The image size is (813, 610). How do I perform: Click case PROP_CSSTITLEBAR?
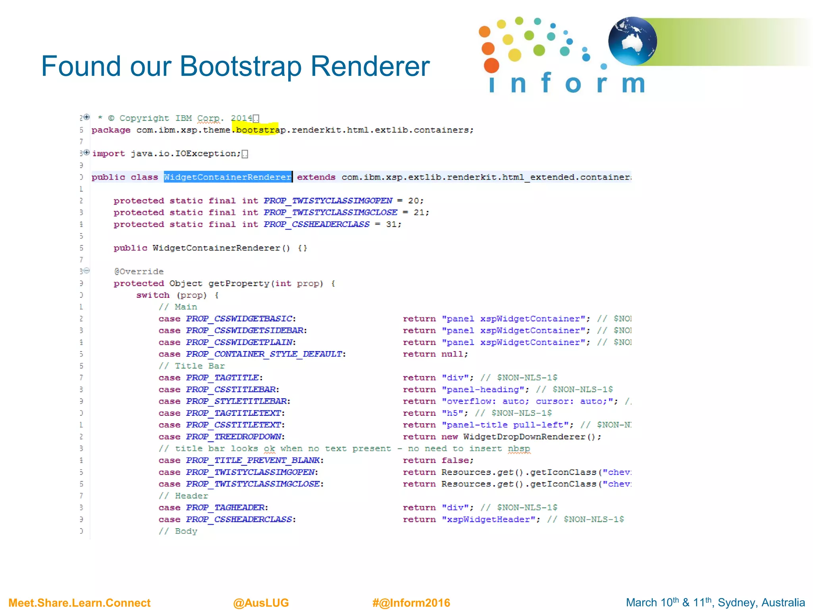[x=219, y=390]
